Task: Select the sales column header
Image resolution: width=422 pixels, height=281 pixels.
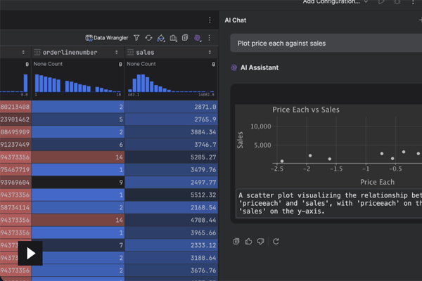Action: [172, 52]
